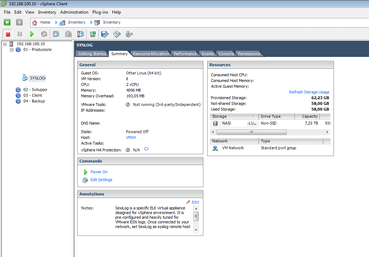
Task: Click the left scroll arrow of the storage table
Action: (x=213, y=132)
